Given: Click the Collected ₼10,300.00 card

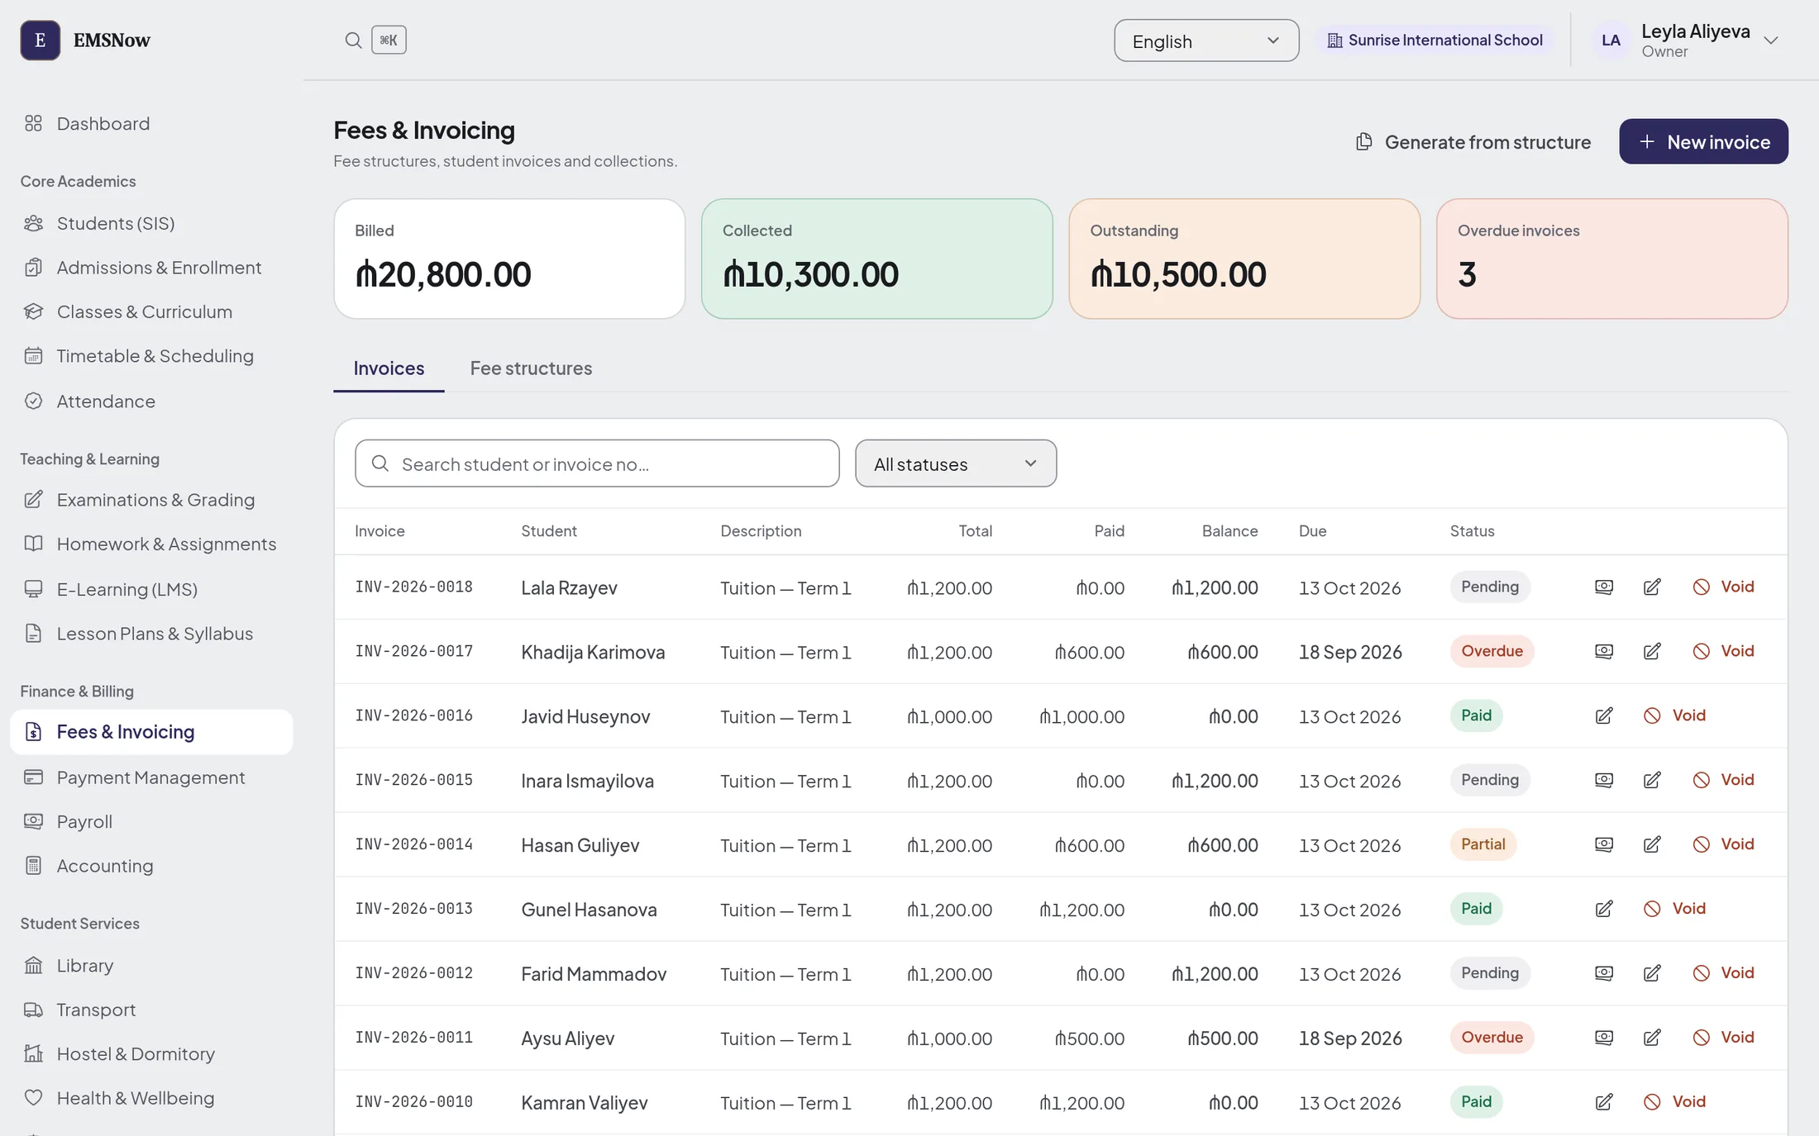Looking at the screenshot, I should click(876, 259).
